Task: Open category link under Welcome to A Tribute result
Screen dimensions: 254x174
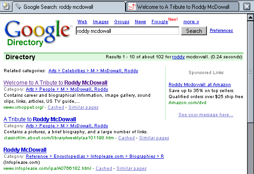Action: tap(67, 89)
